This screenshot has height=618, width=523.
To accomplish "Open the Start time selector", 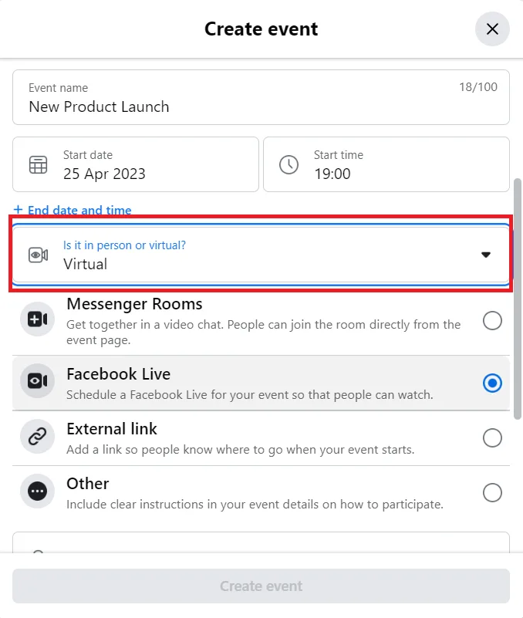I will 386,164.
